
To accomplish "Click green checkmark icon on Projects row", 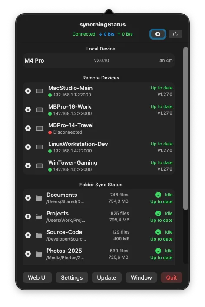I will tap(158, 213).
